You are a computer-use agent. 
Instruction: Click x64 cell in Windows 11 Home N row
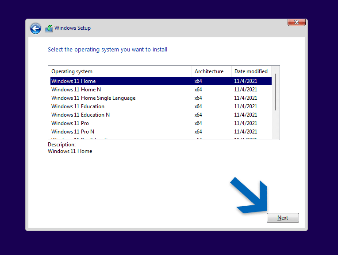(198, 90)
